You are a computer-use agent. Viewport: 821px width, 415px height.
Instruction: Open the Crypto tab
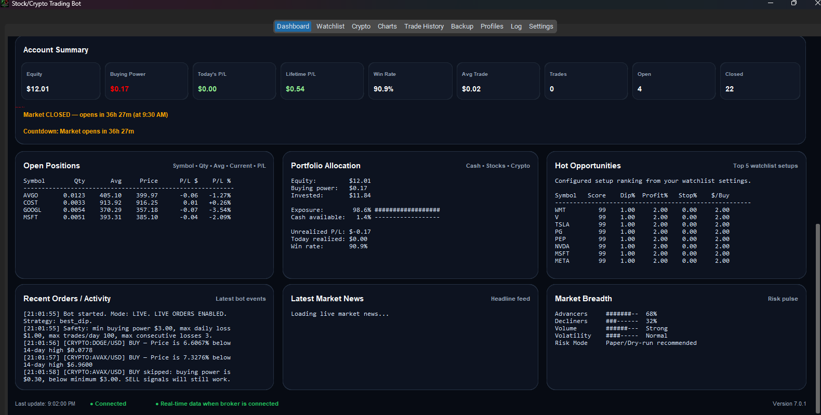[361, 26]
